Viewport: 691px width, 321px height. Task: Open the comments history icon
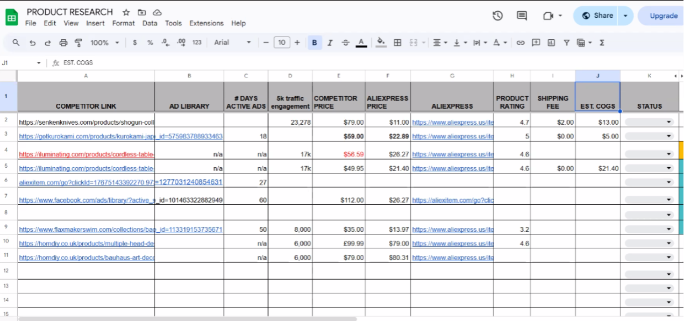(522, 16)
